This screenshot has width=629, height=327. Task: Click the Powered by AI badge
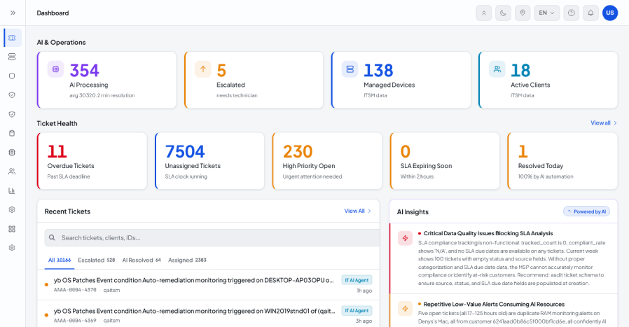point(587,211)
